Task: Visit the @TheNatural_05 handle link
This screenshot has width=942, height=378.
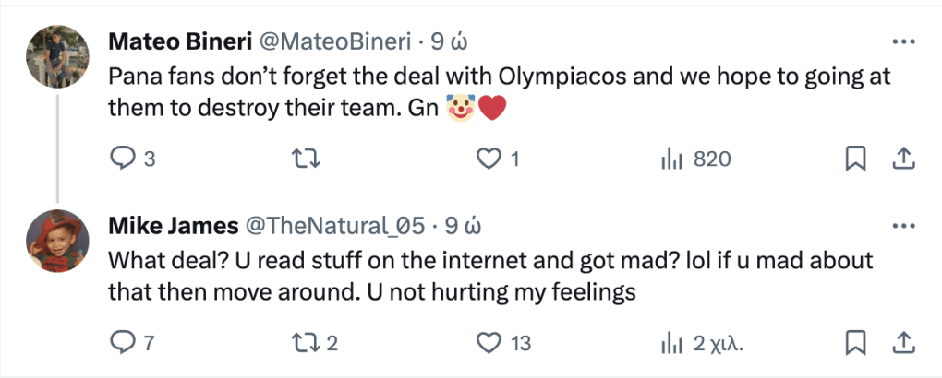Action: (x=333, y=226)
